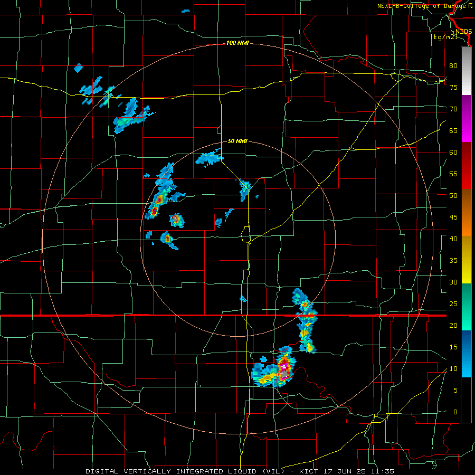Click the 35 value on the VIL scale
The width and height of the screenshot is (475, 475).
(453, 261)
